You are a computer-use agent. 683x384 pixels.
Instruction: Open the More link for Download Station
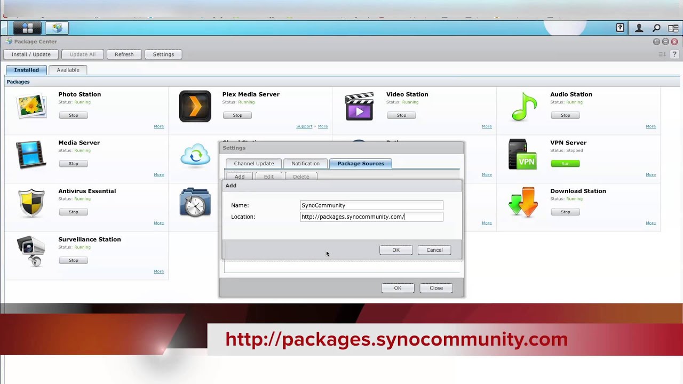(650, 223)
